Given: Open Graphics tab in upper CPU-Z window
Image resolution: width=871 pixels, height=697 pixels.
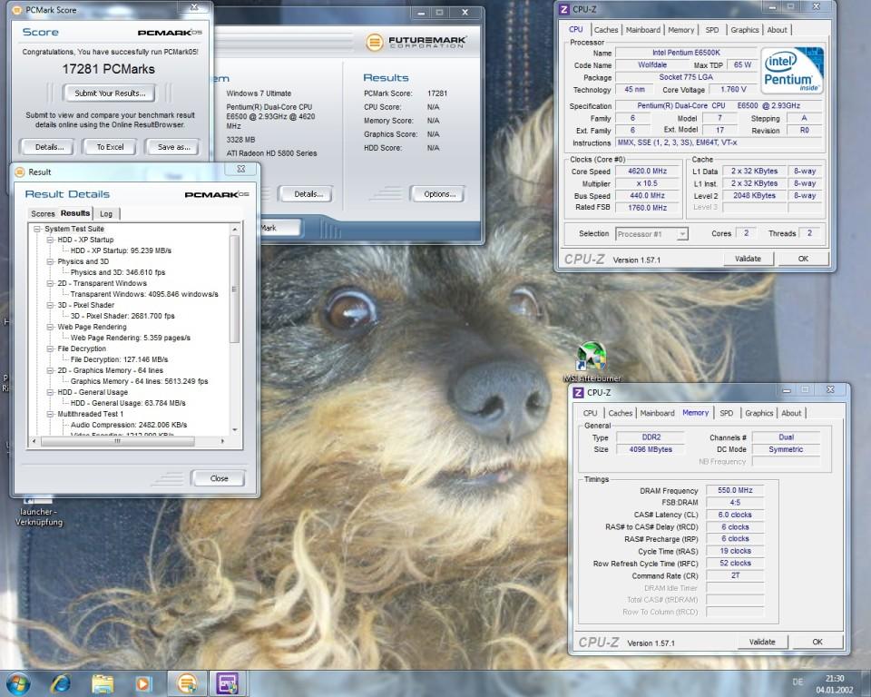Looking at the screenshot, I should click(x=744, y=30).
